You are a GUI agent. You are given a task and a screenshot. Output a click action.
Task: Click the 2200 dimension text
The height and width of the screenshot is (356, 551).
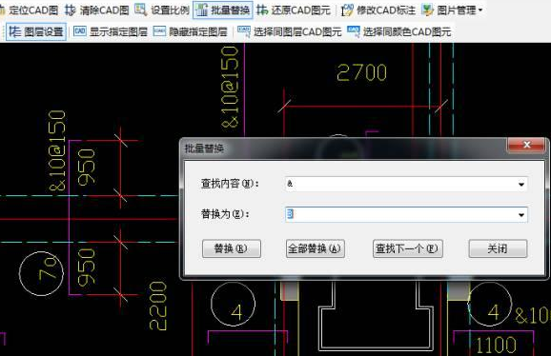coord(158,306)
